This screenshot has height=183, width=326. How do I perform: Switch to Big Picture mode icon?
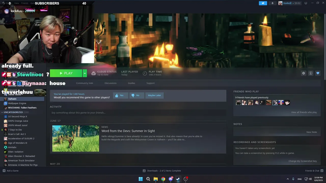306,3
